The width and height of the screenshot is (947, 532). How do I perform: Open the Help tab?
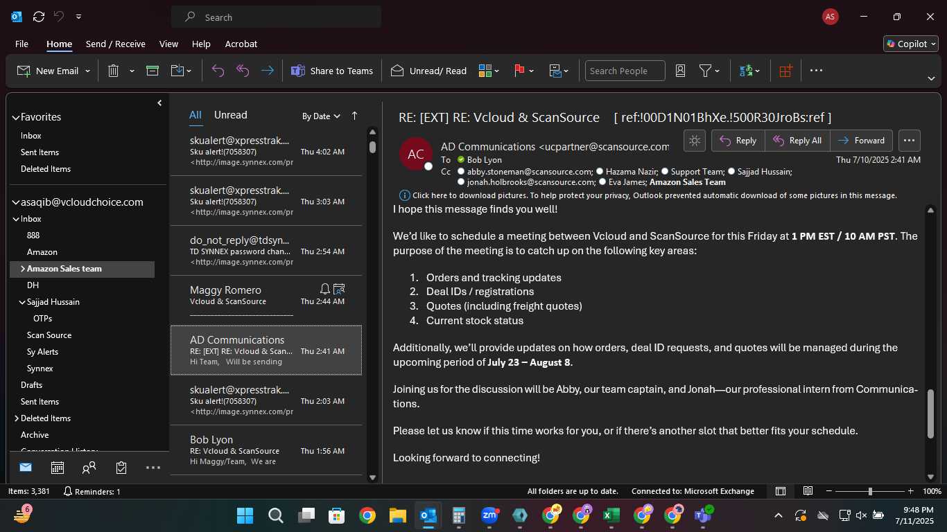(201, 44)
